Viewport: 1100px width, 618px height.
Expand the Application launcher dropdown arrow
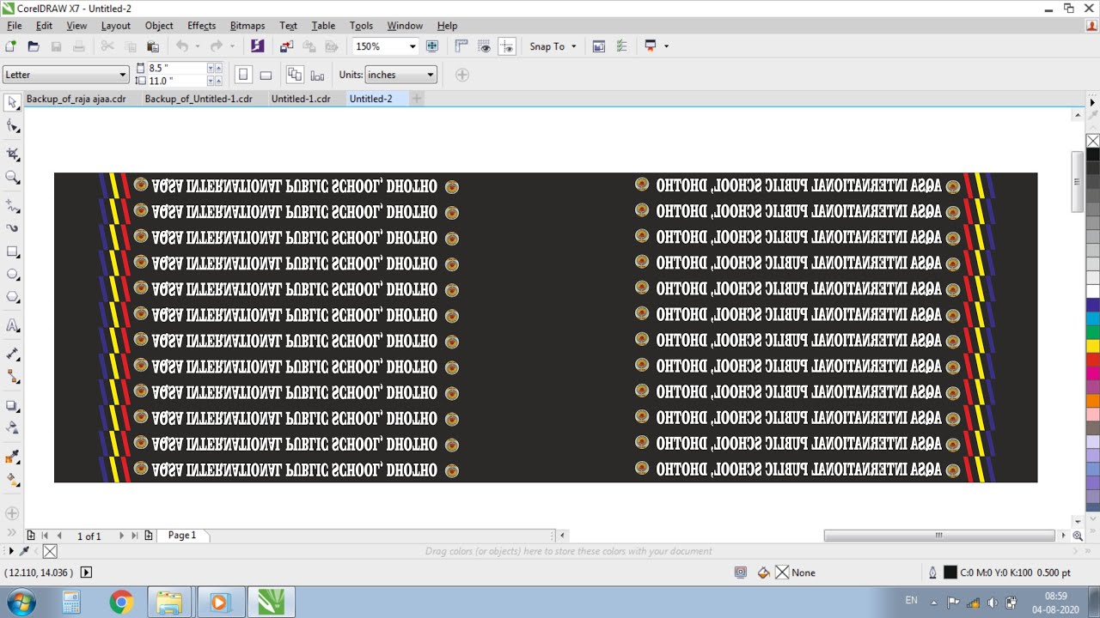(x=666, y=46)
